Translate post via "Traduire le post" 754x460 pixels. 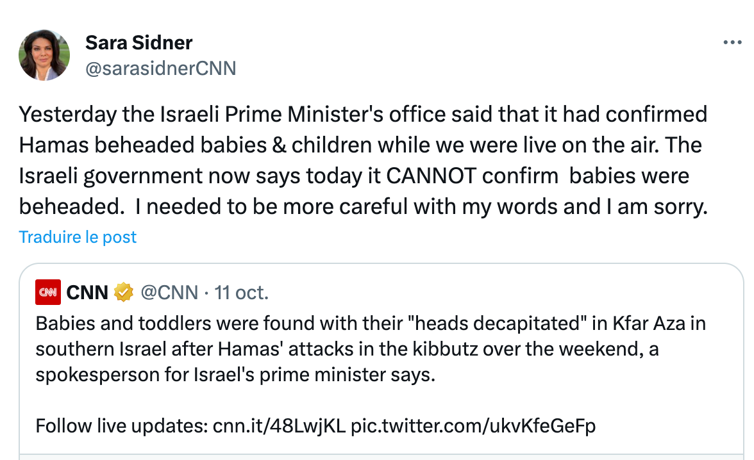point(78,237)
